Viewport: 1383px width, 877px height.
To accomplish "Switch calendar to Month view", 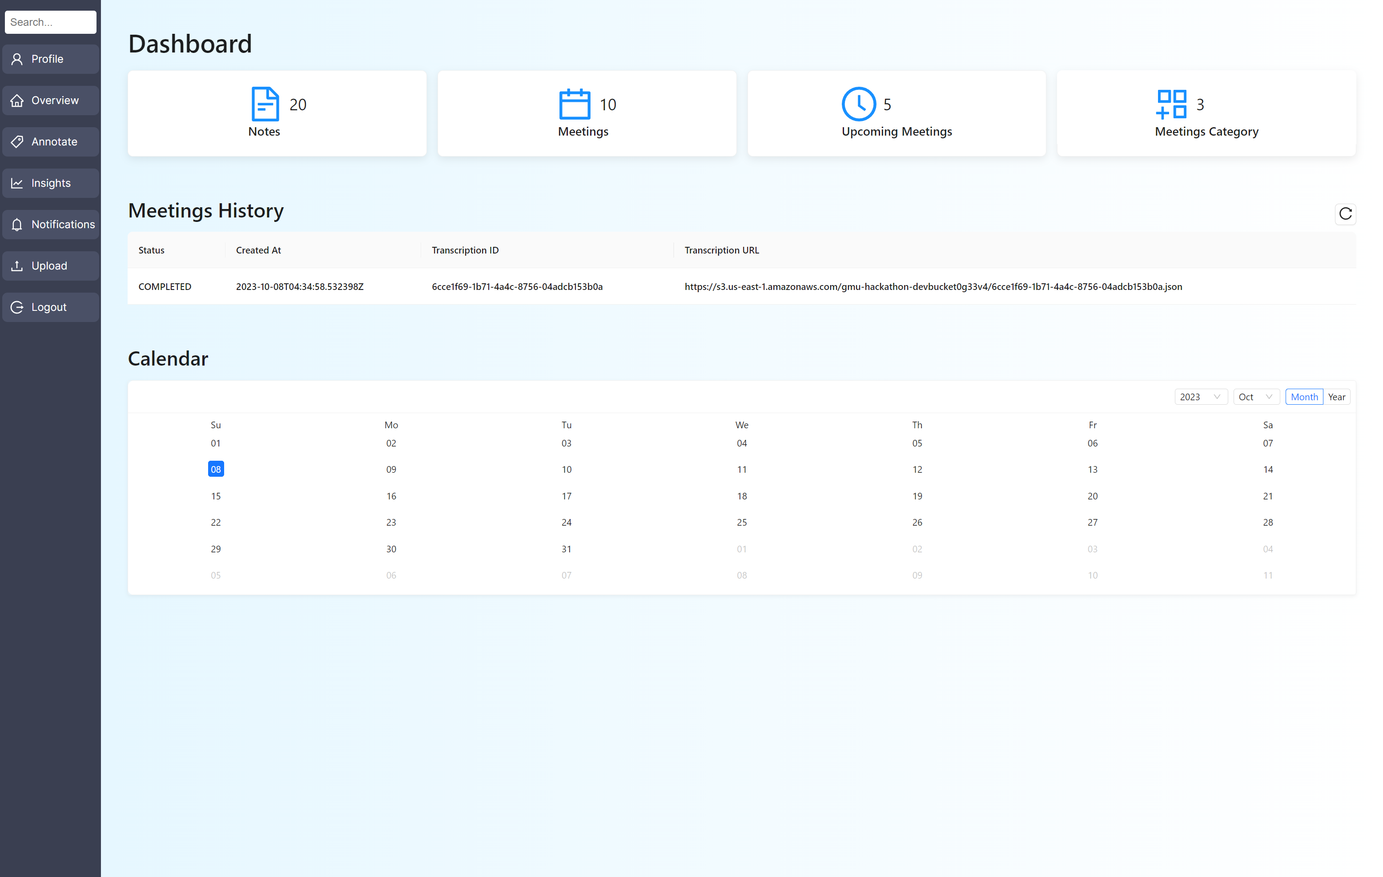I will (1304, 397).
